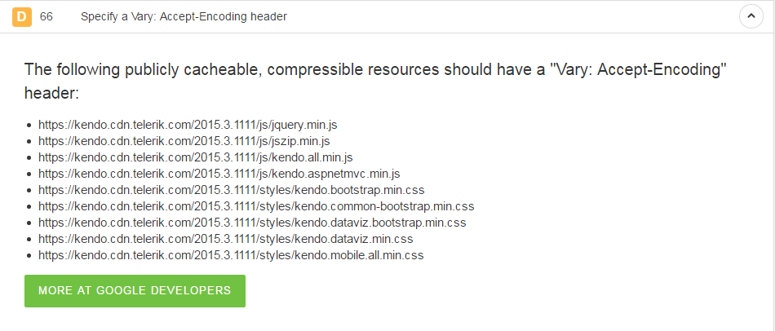Click the bullet before the kendo.mobile.all.min.css URL
This screenshot has width=775, height=331.
point(29,256)
